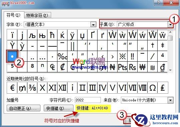
Task: Choose Roman numeral IV from recent symbols
Action: click(x=102, y=88)
